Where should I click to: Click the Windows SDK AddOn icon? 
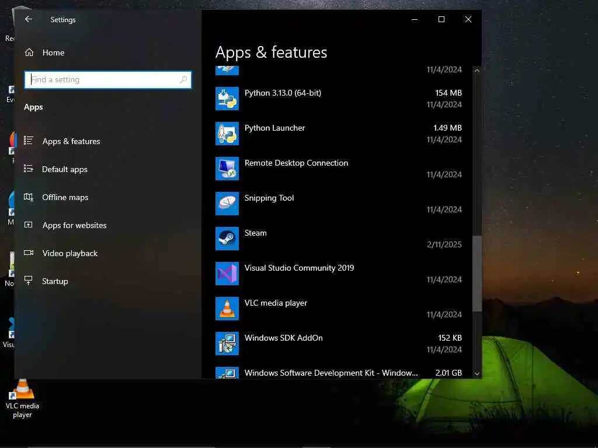[x=227, y=344]
